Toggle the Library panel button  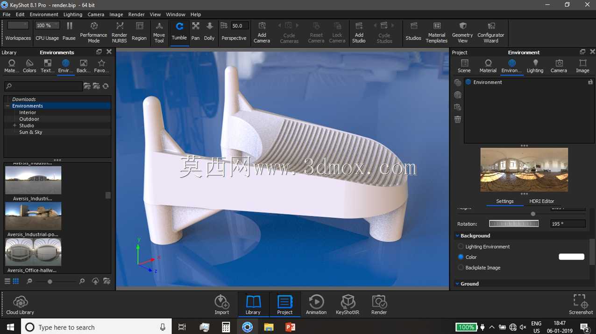(x=253, y=305)
